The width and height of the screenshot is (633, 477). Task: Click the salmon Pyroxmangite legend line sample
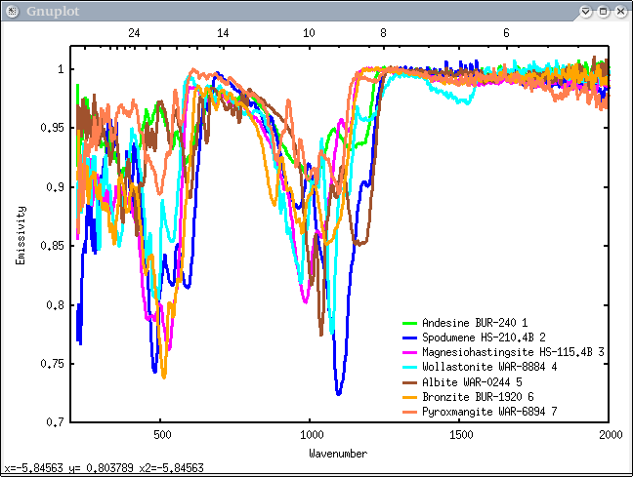point(409,412)
